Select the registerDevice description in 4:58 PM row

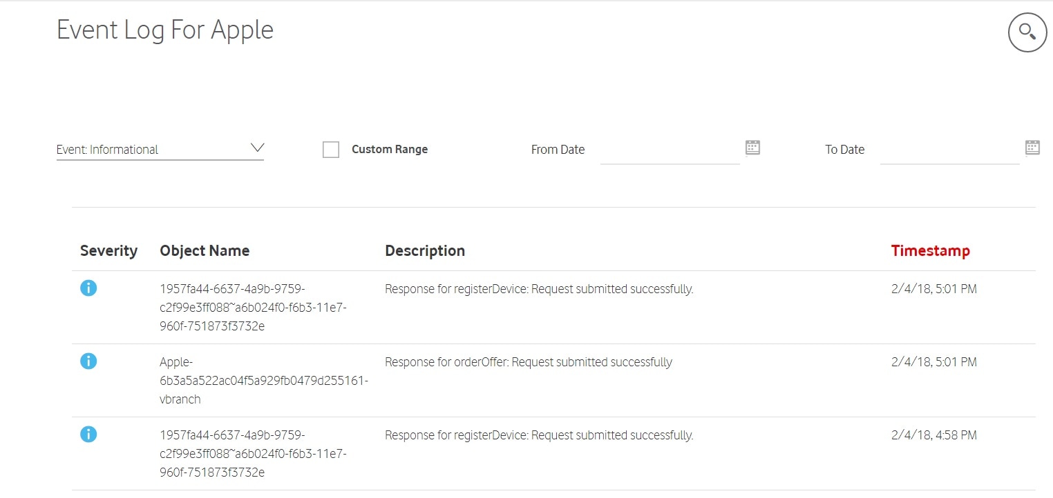(539, 435)
